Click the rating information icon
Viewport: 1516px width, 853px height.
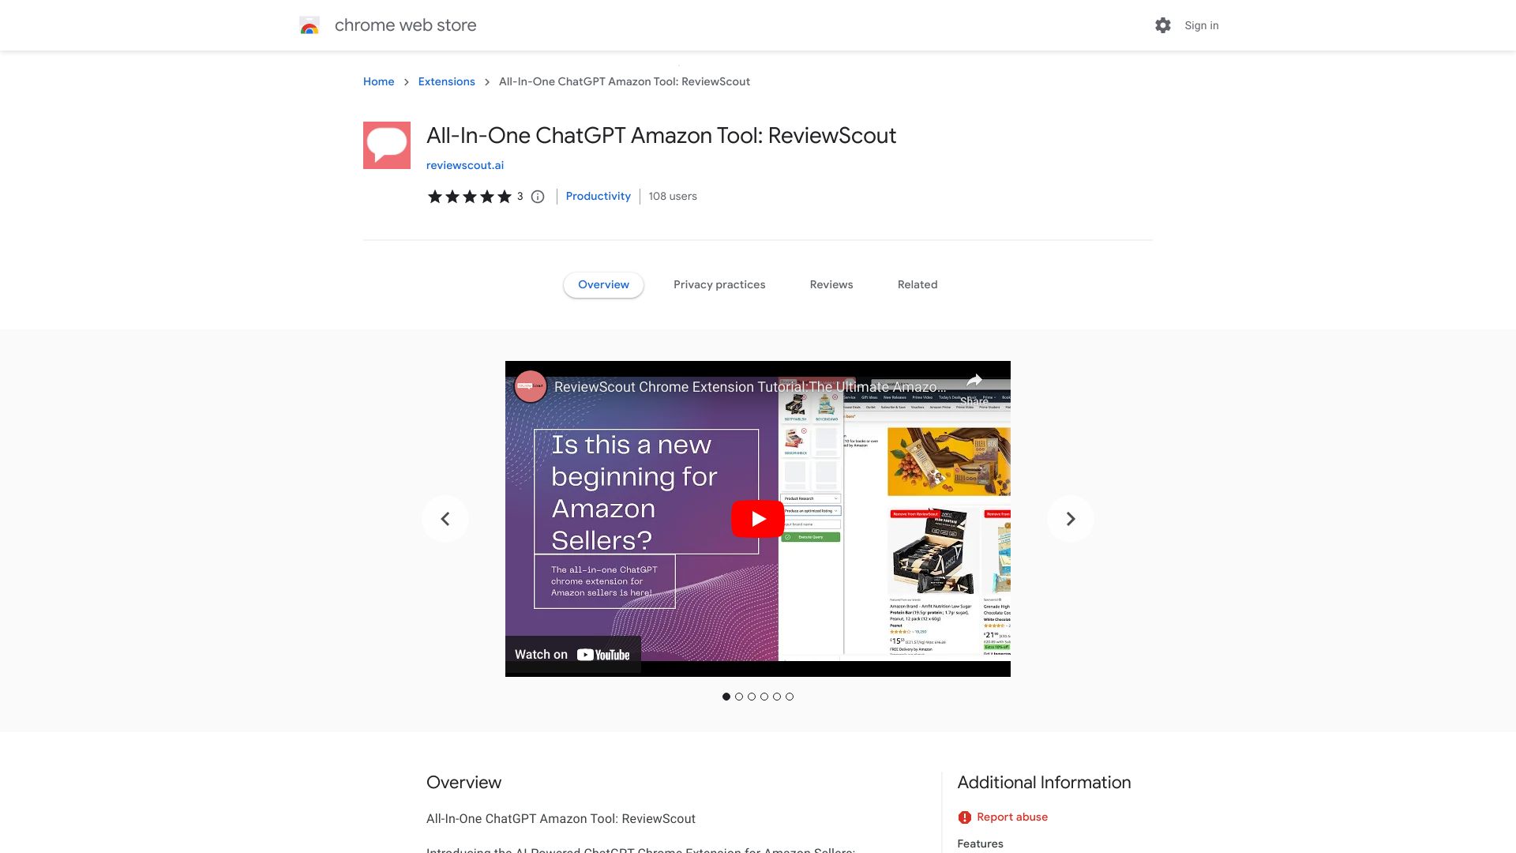(x=537, y=197)
